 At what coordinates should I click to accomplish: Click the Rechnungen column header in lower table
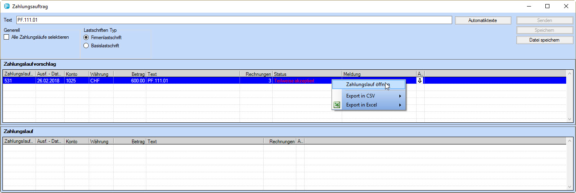click(280, 142)
